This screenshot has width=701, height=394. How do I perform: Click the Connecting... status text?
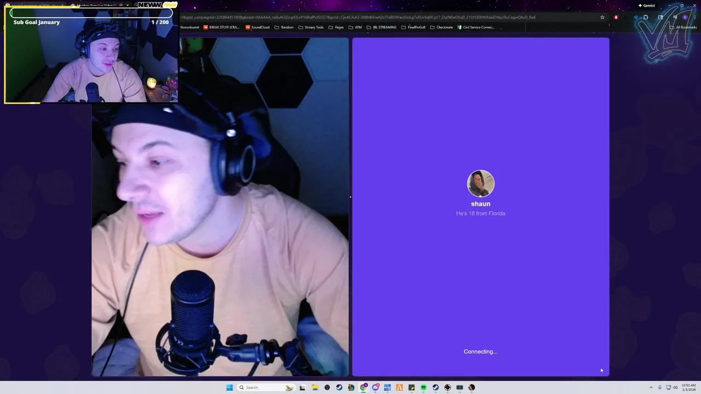point(481,352)
